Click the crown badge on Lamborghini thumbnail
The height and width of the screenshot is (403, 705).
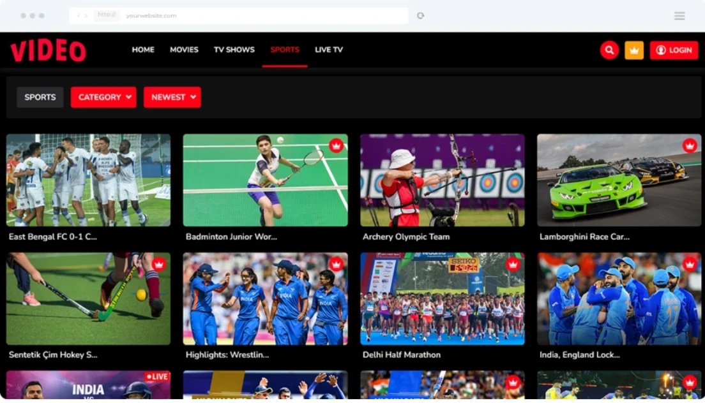pyautogui.click(x=689, y=146)
